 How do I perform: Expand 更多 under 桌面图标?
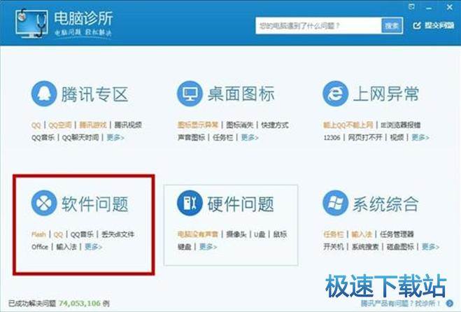(250, 137)
